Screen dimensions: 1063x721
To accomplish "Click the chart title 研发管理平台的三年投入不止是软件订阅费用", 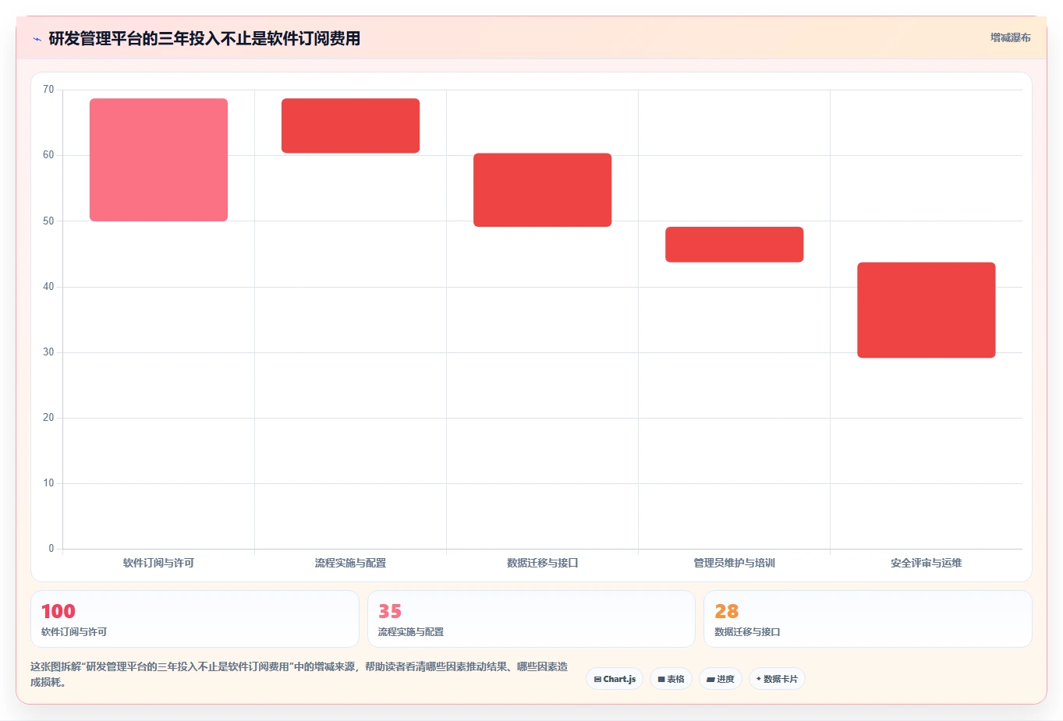I will 204,38.
